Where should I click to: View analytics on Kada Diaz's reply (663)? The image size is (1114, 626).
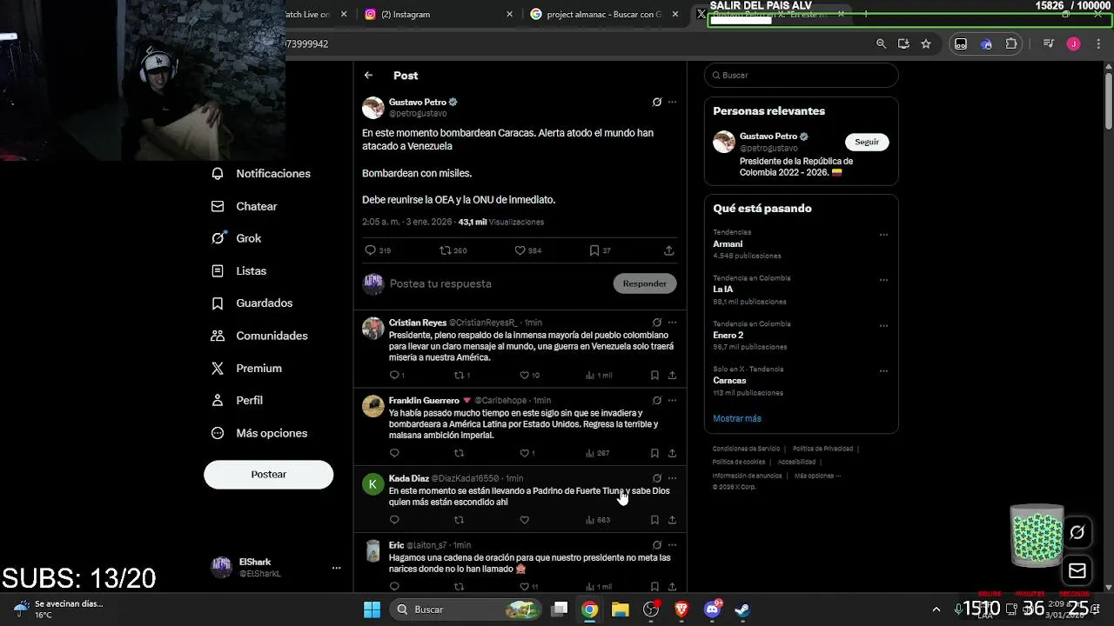598,520
